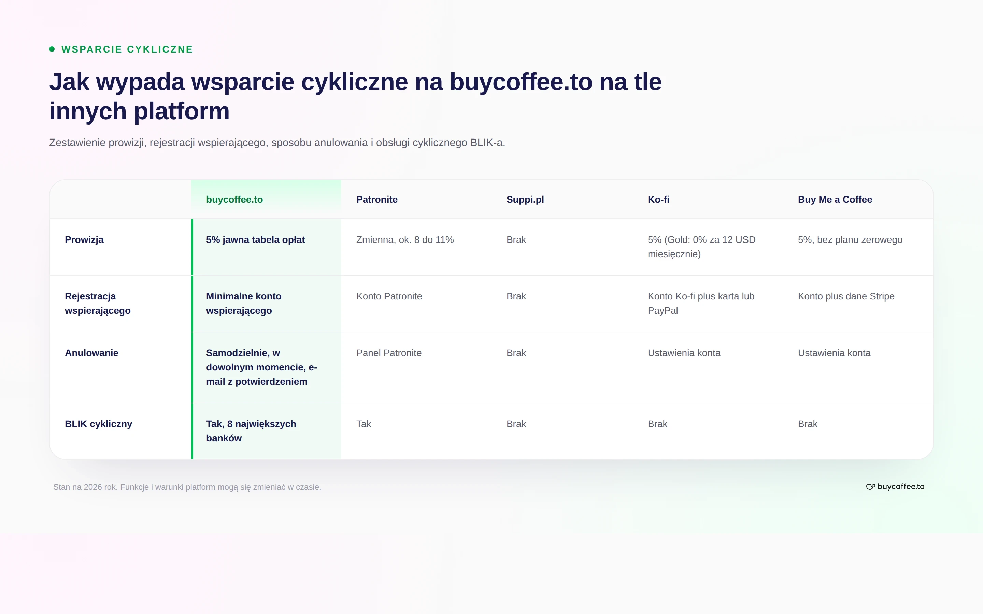This screenshot has height=614, width=983.
Task: Select 'Brak' in Suppi.pl's Prowizja row
Action: (x=516, y=239)
